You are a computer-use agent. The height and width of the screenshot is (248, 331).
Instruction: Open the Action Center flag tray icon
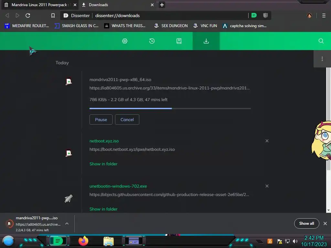(x=280, y=241)
